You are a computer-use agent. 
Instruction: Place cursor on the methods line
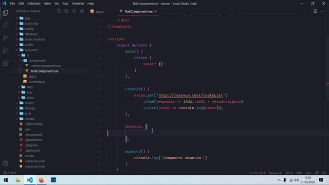[136, 126]
